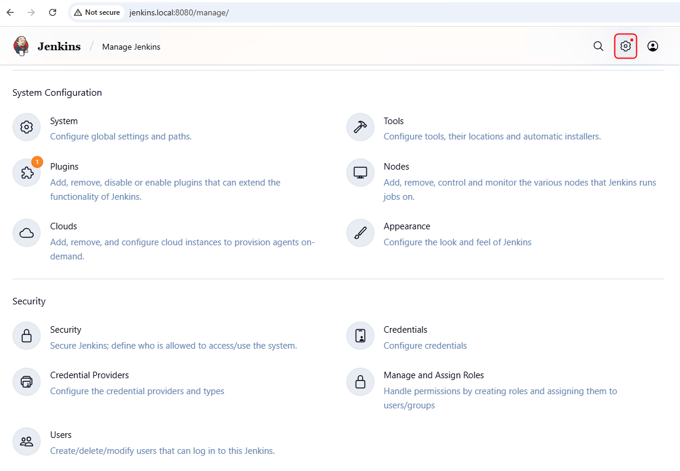Open Security via padlock icon
The image size is (680, 471).
27,336
